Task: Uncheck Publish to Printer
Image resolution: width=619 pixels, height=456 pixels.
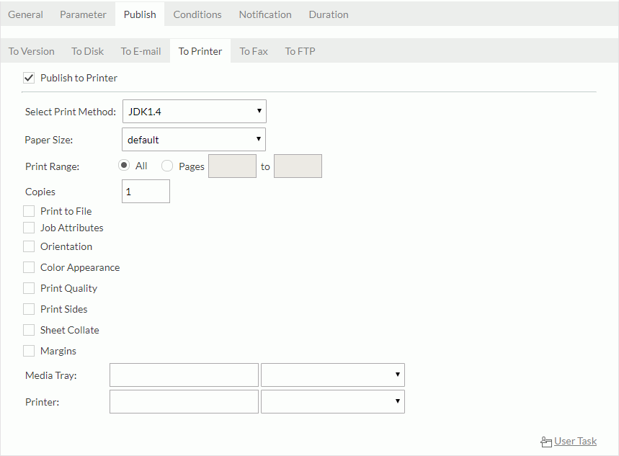Action: pos(29,78)
